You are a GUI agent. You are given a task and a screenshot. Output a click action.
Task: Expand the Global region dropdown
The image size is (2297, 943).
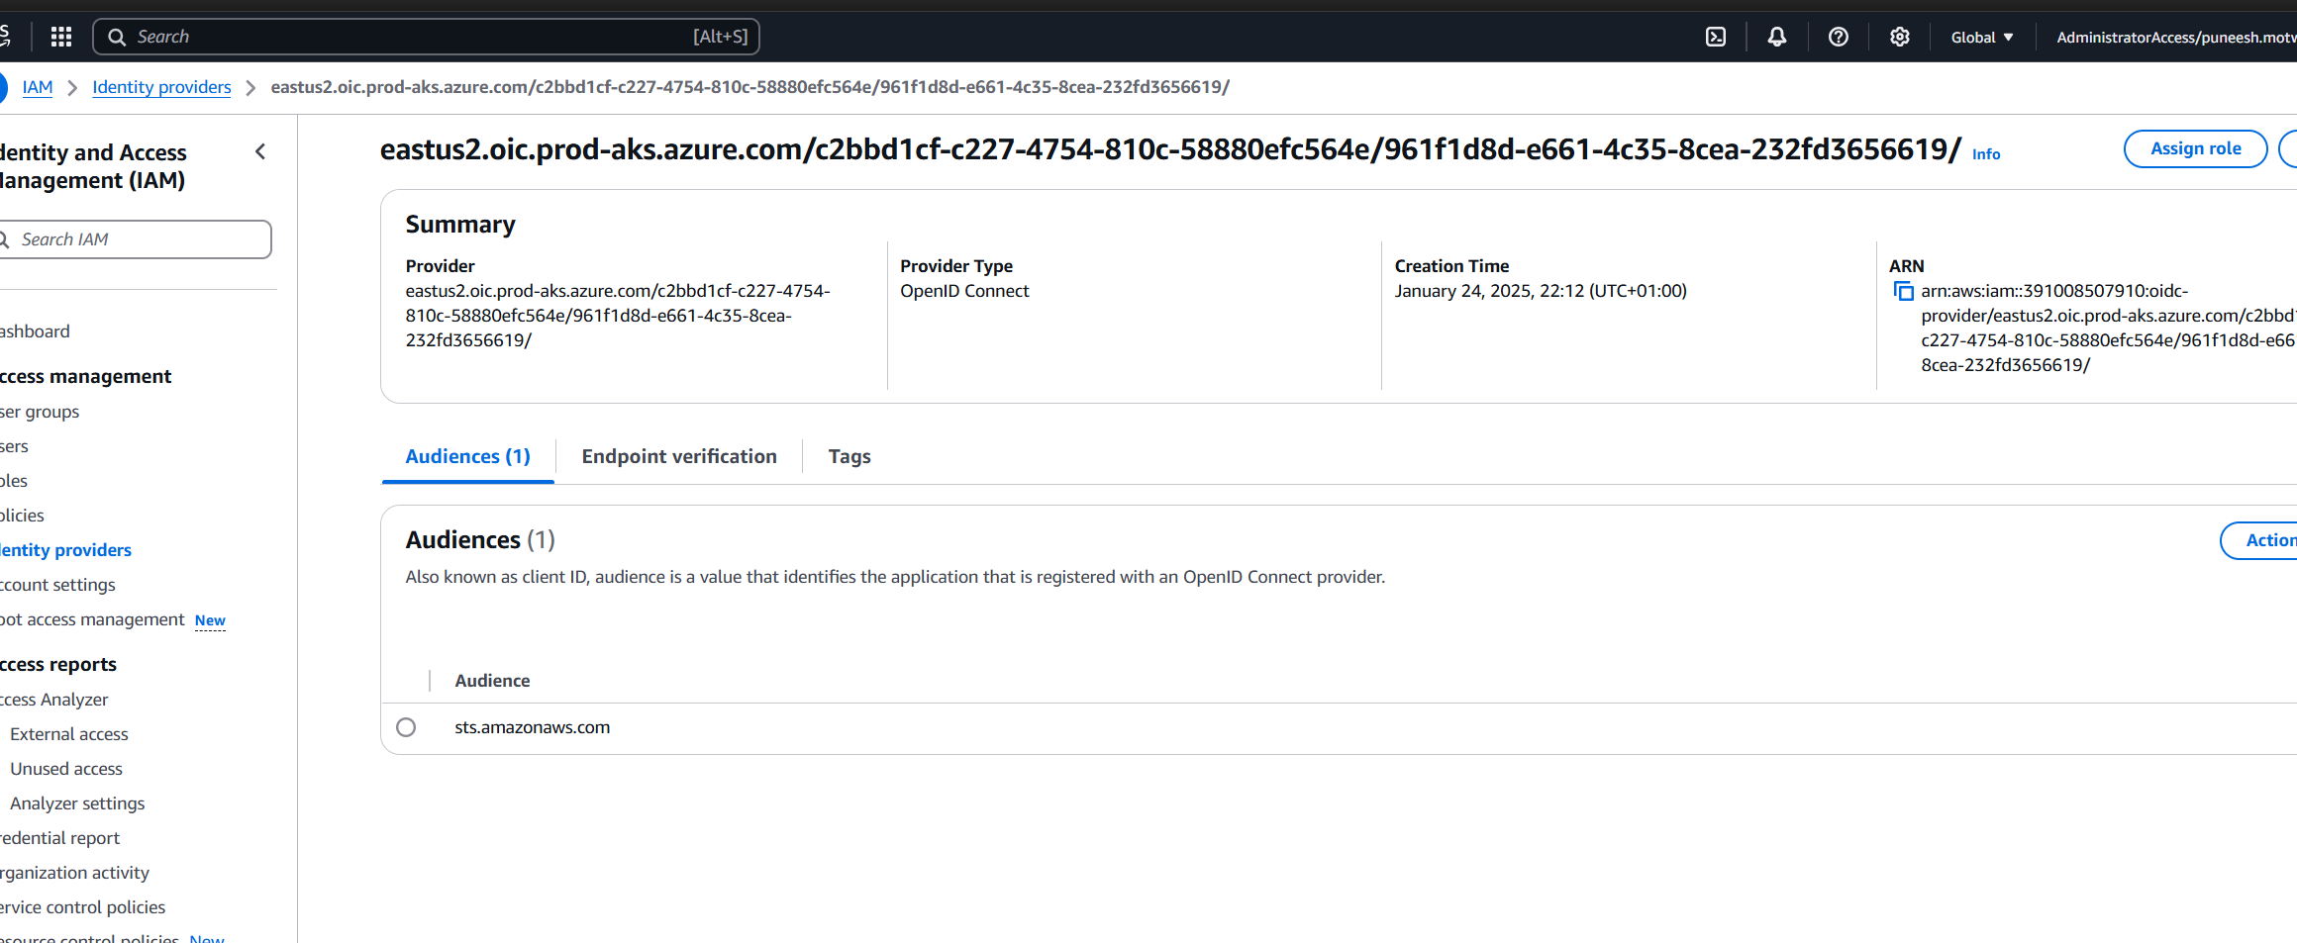(1982, 37)
